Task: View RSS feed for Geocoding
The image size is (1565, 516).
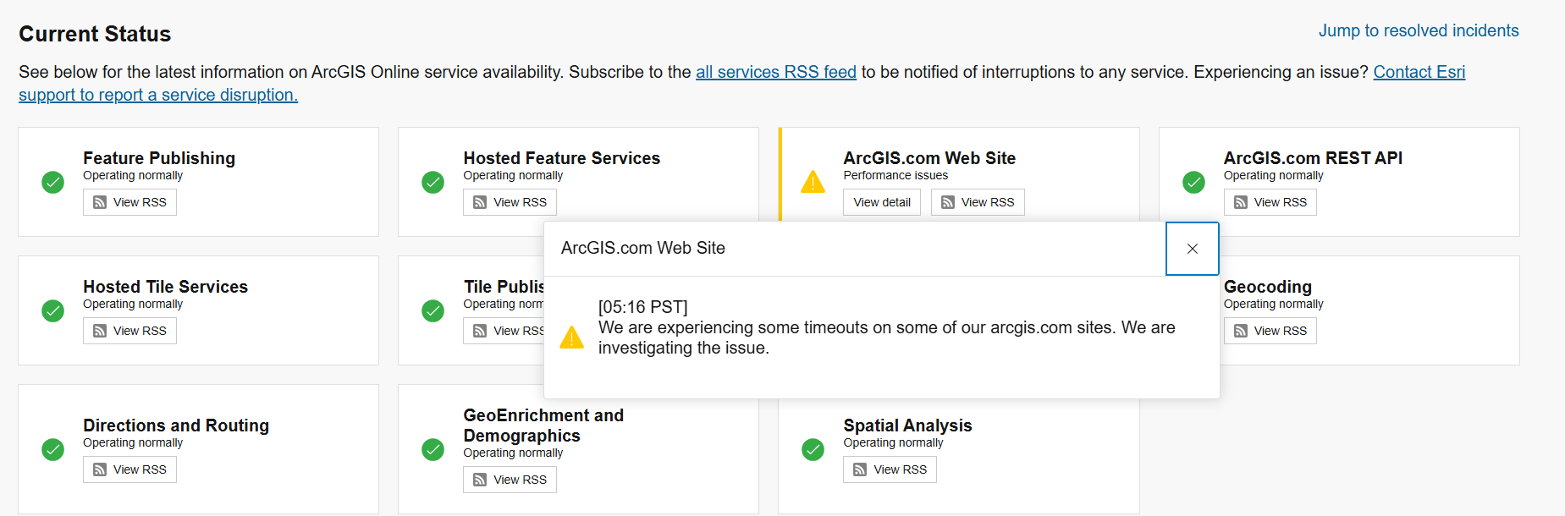Action: [x=1270, y=331]
